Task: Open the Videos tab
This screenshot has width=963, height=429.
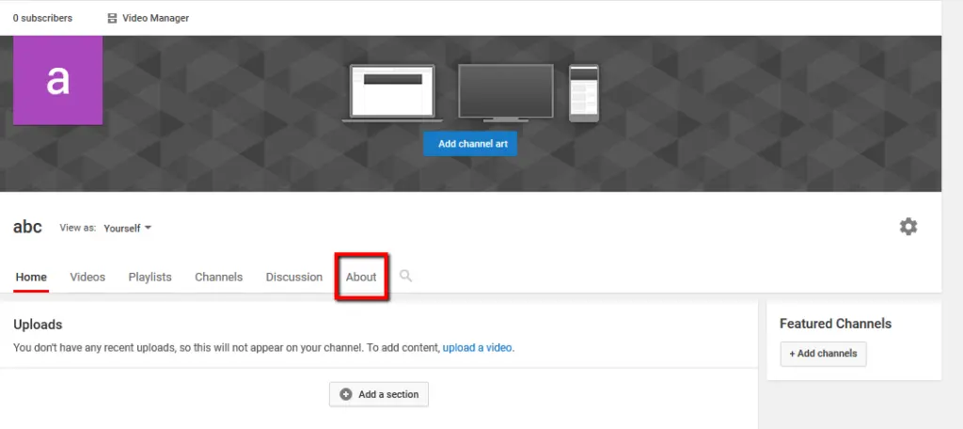Action: click(x=87, y=278)
